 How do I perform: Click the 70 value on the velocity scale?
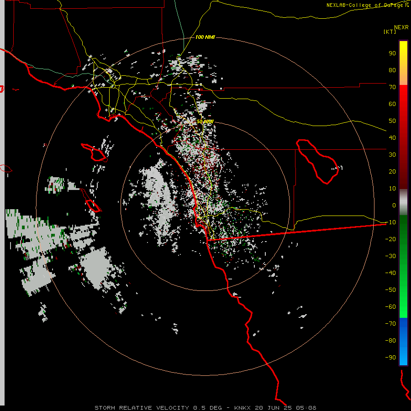[x=392, y=87]
